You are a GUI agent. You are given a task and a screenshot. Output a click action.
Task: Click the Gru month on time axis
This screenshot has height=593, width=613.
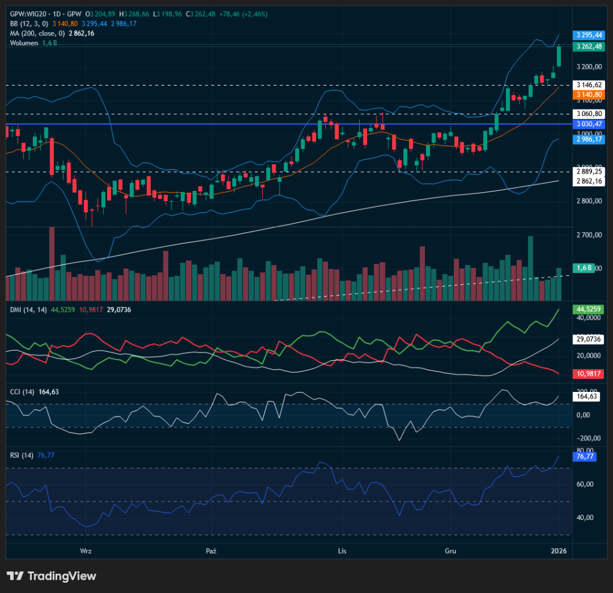pos(450,550)
